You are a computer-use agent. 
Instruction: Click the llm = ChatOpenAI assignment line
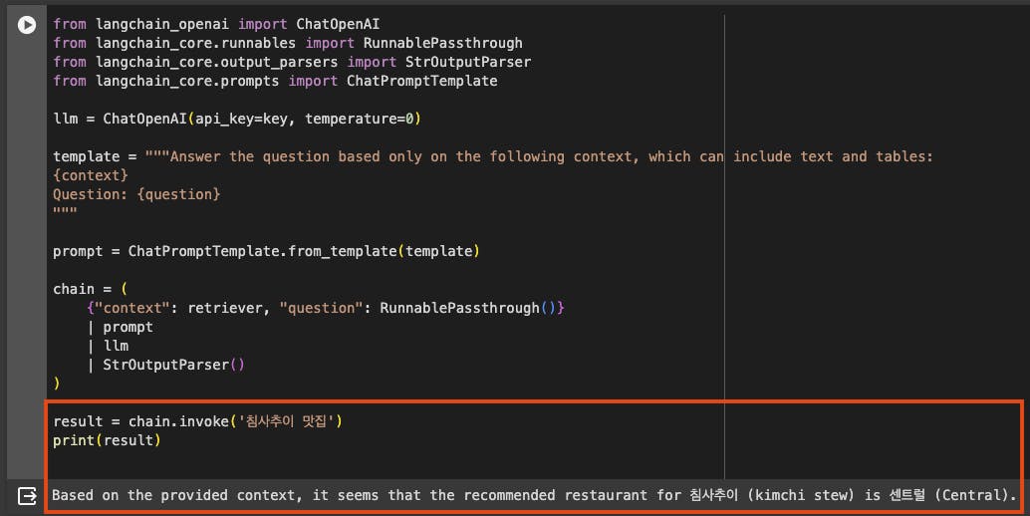(237, 119)
